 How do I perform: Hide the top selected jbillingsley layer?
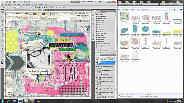[96, 63]
